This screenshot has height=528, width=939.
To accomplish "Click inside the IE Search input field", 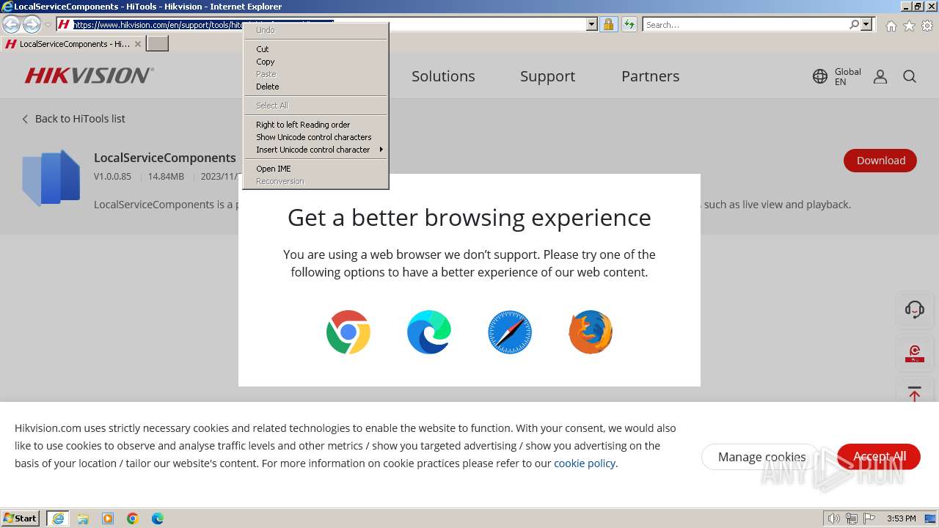I will coord(745,24).
